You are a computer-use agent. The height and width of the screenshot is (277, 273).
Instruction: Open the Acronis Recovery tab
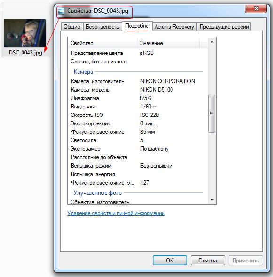174,27
